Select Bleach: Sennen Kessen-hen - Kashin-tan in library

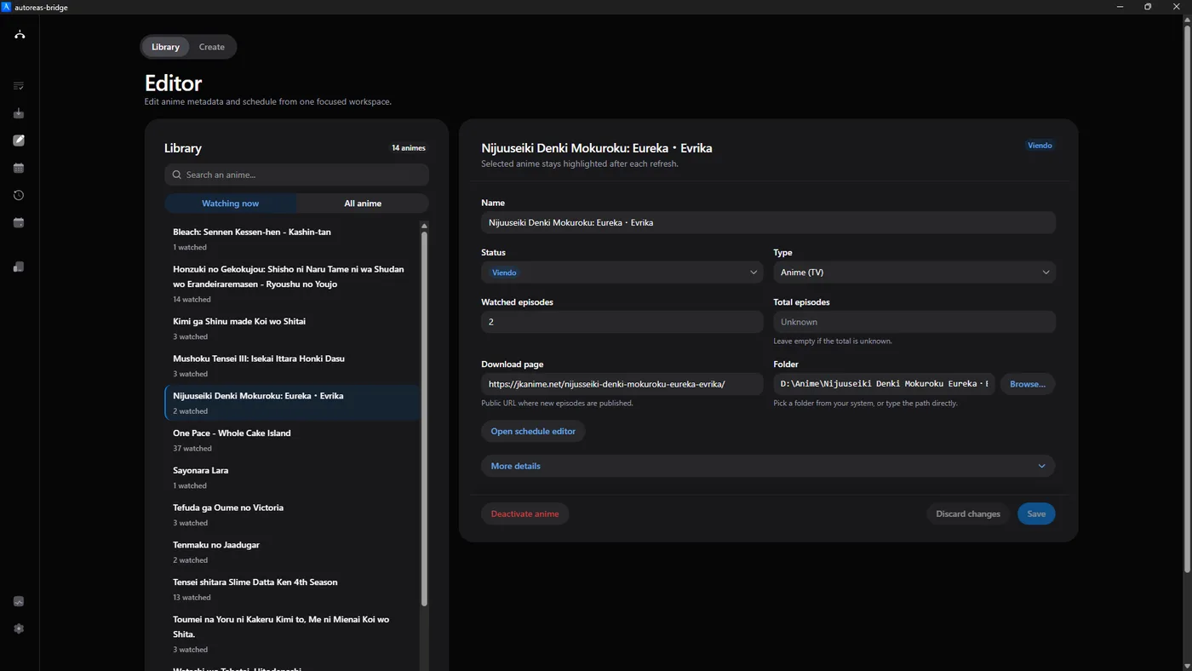pyautogui.click(x=292, y=238)
